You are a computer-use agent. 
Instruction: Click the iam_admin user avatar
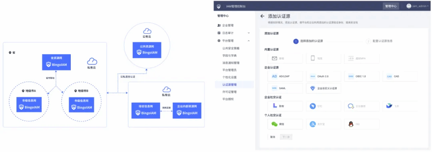408,6
